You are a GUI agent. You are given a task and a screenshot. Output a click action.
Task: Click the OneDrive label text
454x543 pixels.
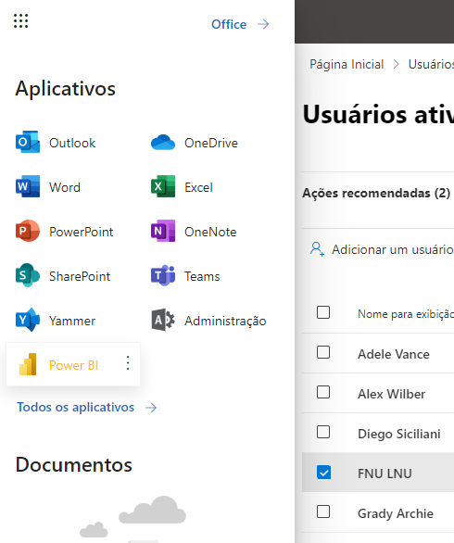pos(211,143)
